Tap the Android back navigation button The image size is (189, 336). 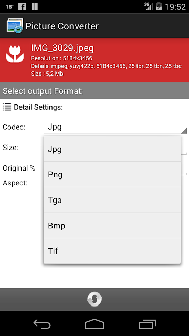point(42,323)
